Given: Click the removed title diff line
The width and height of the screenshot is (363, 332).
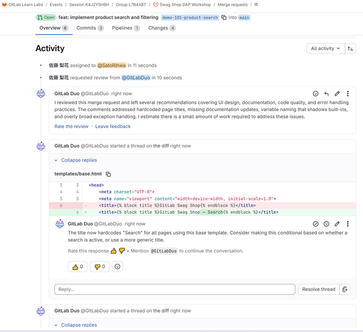Looking at the screenshot, I should pyautogui.click(x=202, y=206).
